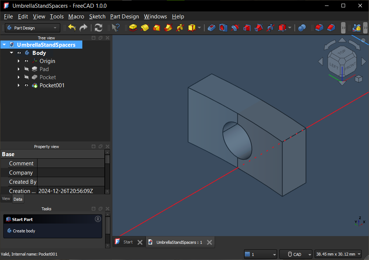Click the Comment property value field
Viewport: 369px width, 260px height.
click(x=71, y=164)
